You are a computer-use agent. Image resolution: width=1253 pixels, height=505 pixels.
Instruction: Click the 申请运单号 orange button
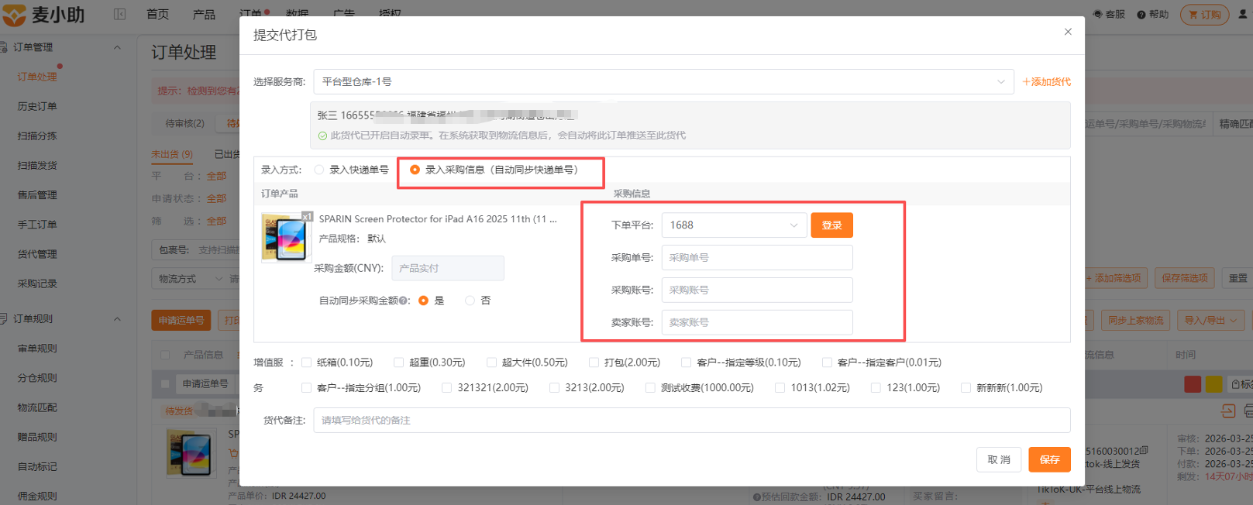pos(181,320)
